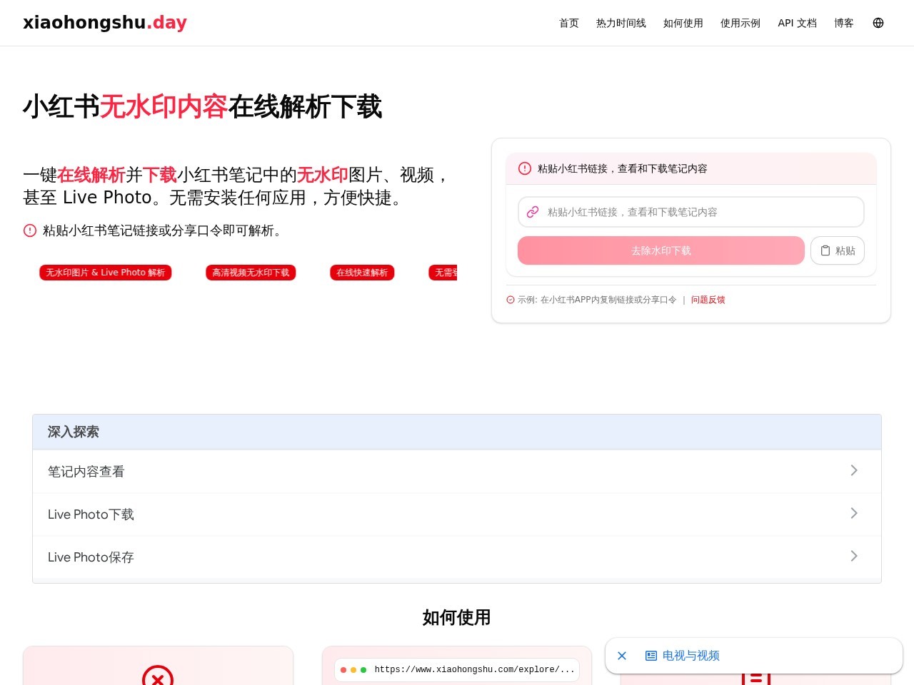Click the 电视与视频 news icon
This screenshot has width=914, height=685.
click(x=651, y=656)
